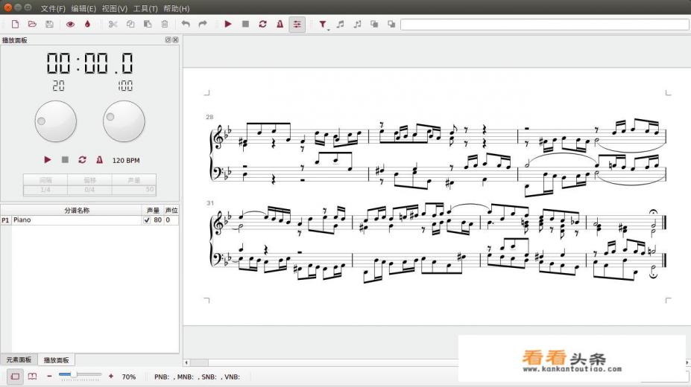Image resolution: width=691 pixels, height=387 pixels.
Task: Select the single page view icon in the status bar
Action: (15, 377)
